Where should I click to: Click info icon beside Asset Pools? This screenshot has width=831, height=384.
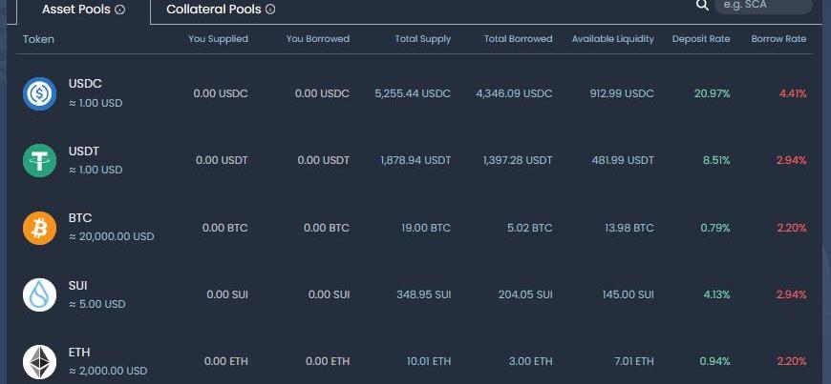(120, 10)
